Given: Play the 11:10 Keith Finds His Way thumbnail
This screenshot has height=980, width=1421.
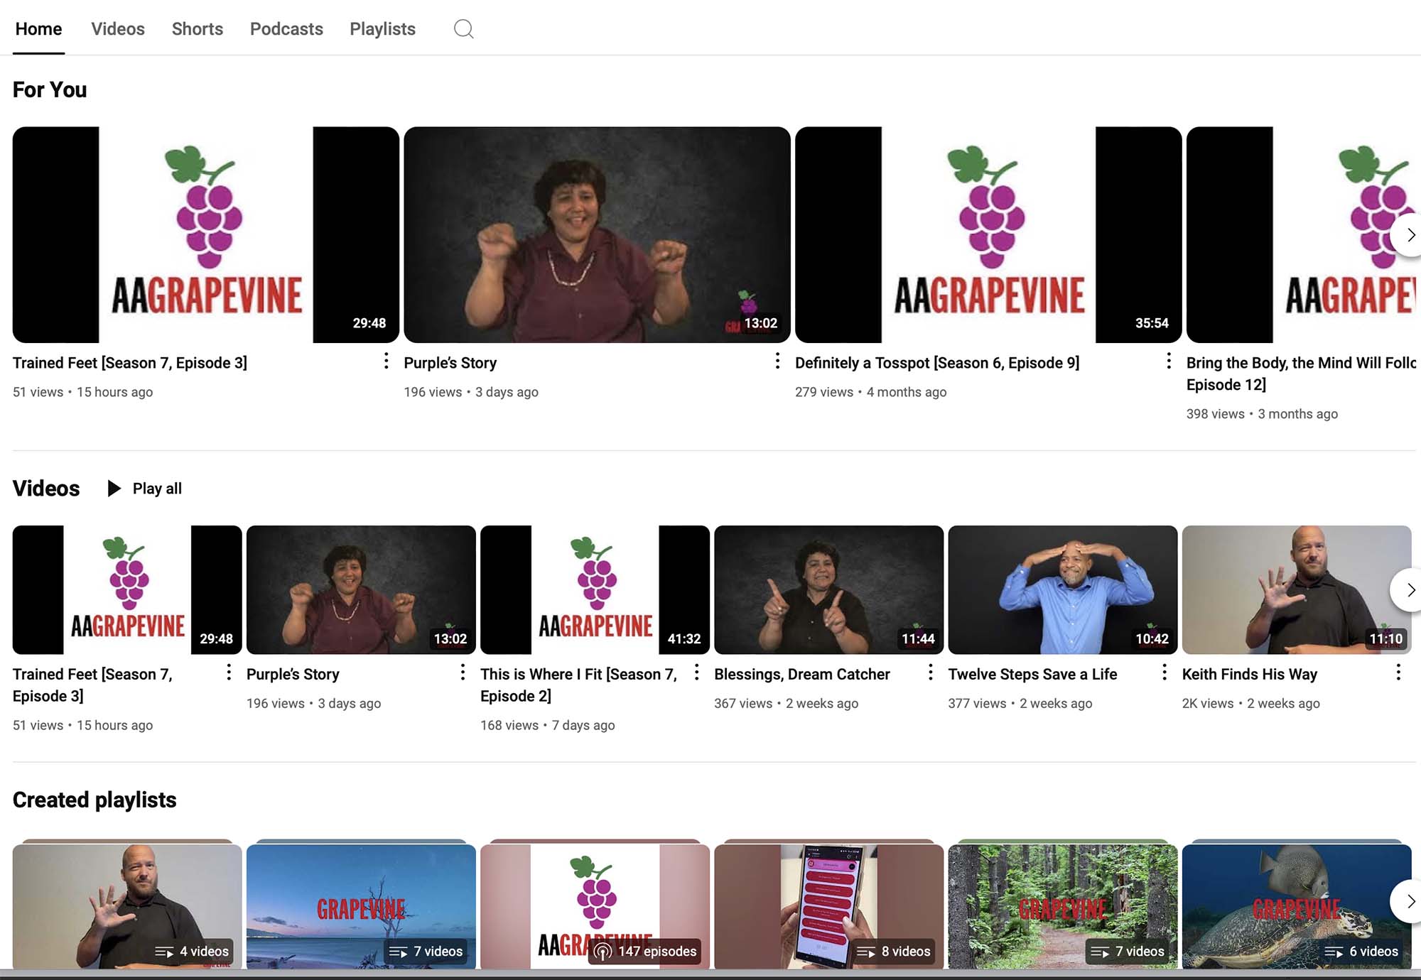Looking at the screenshot, I should [x=1297, y=589].
